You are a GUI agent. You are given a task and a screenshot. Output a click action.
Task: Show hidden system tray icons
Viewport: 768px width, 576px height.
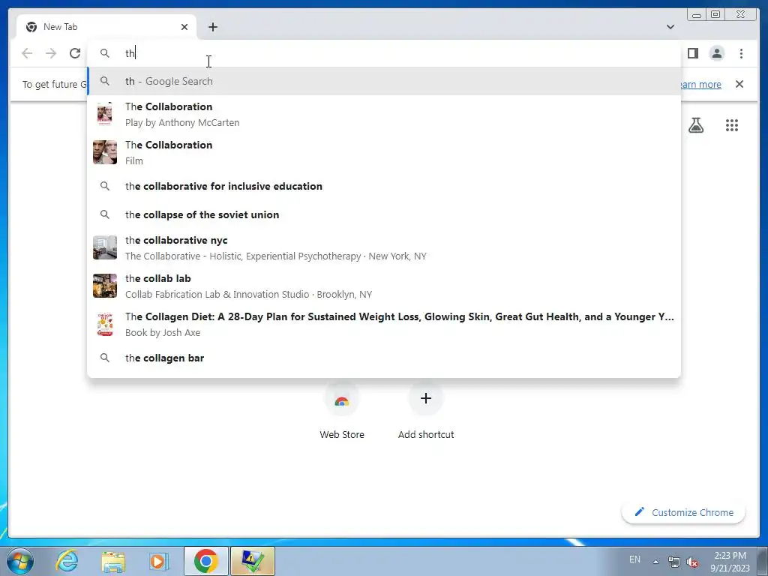[655, 561]
